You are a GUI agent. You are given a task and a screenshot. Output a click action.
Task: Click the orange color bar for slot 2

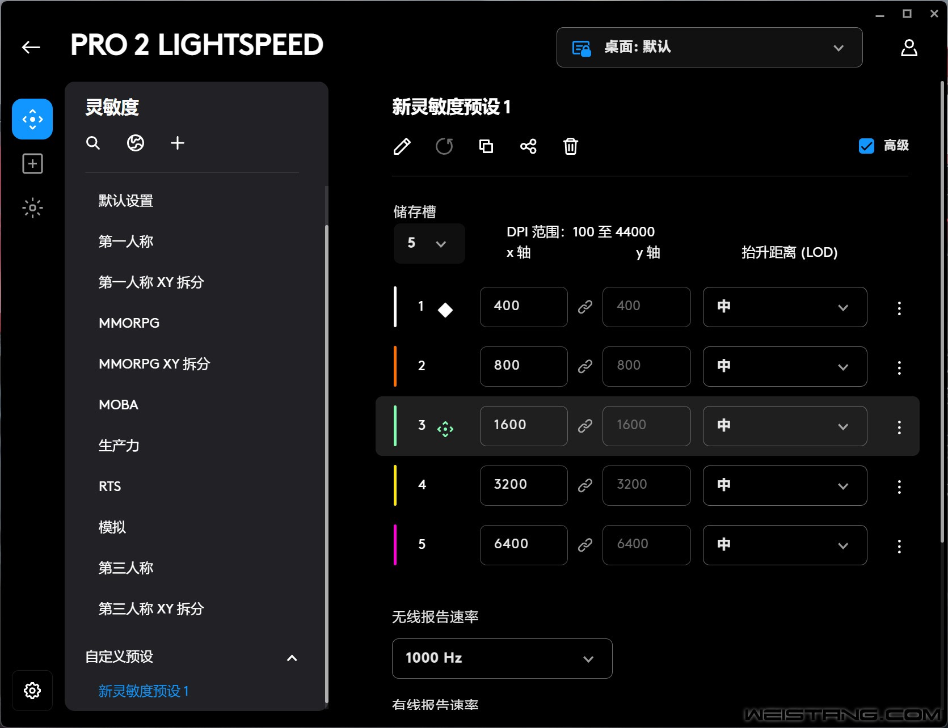click(x=395, y=366)
